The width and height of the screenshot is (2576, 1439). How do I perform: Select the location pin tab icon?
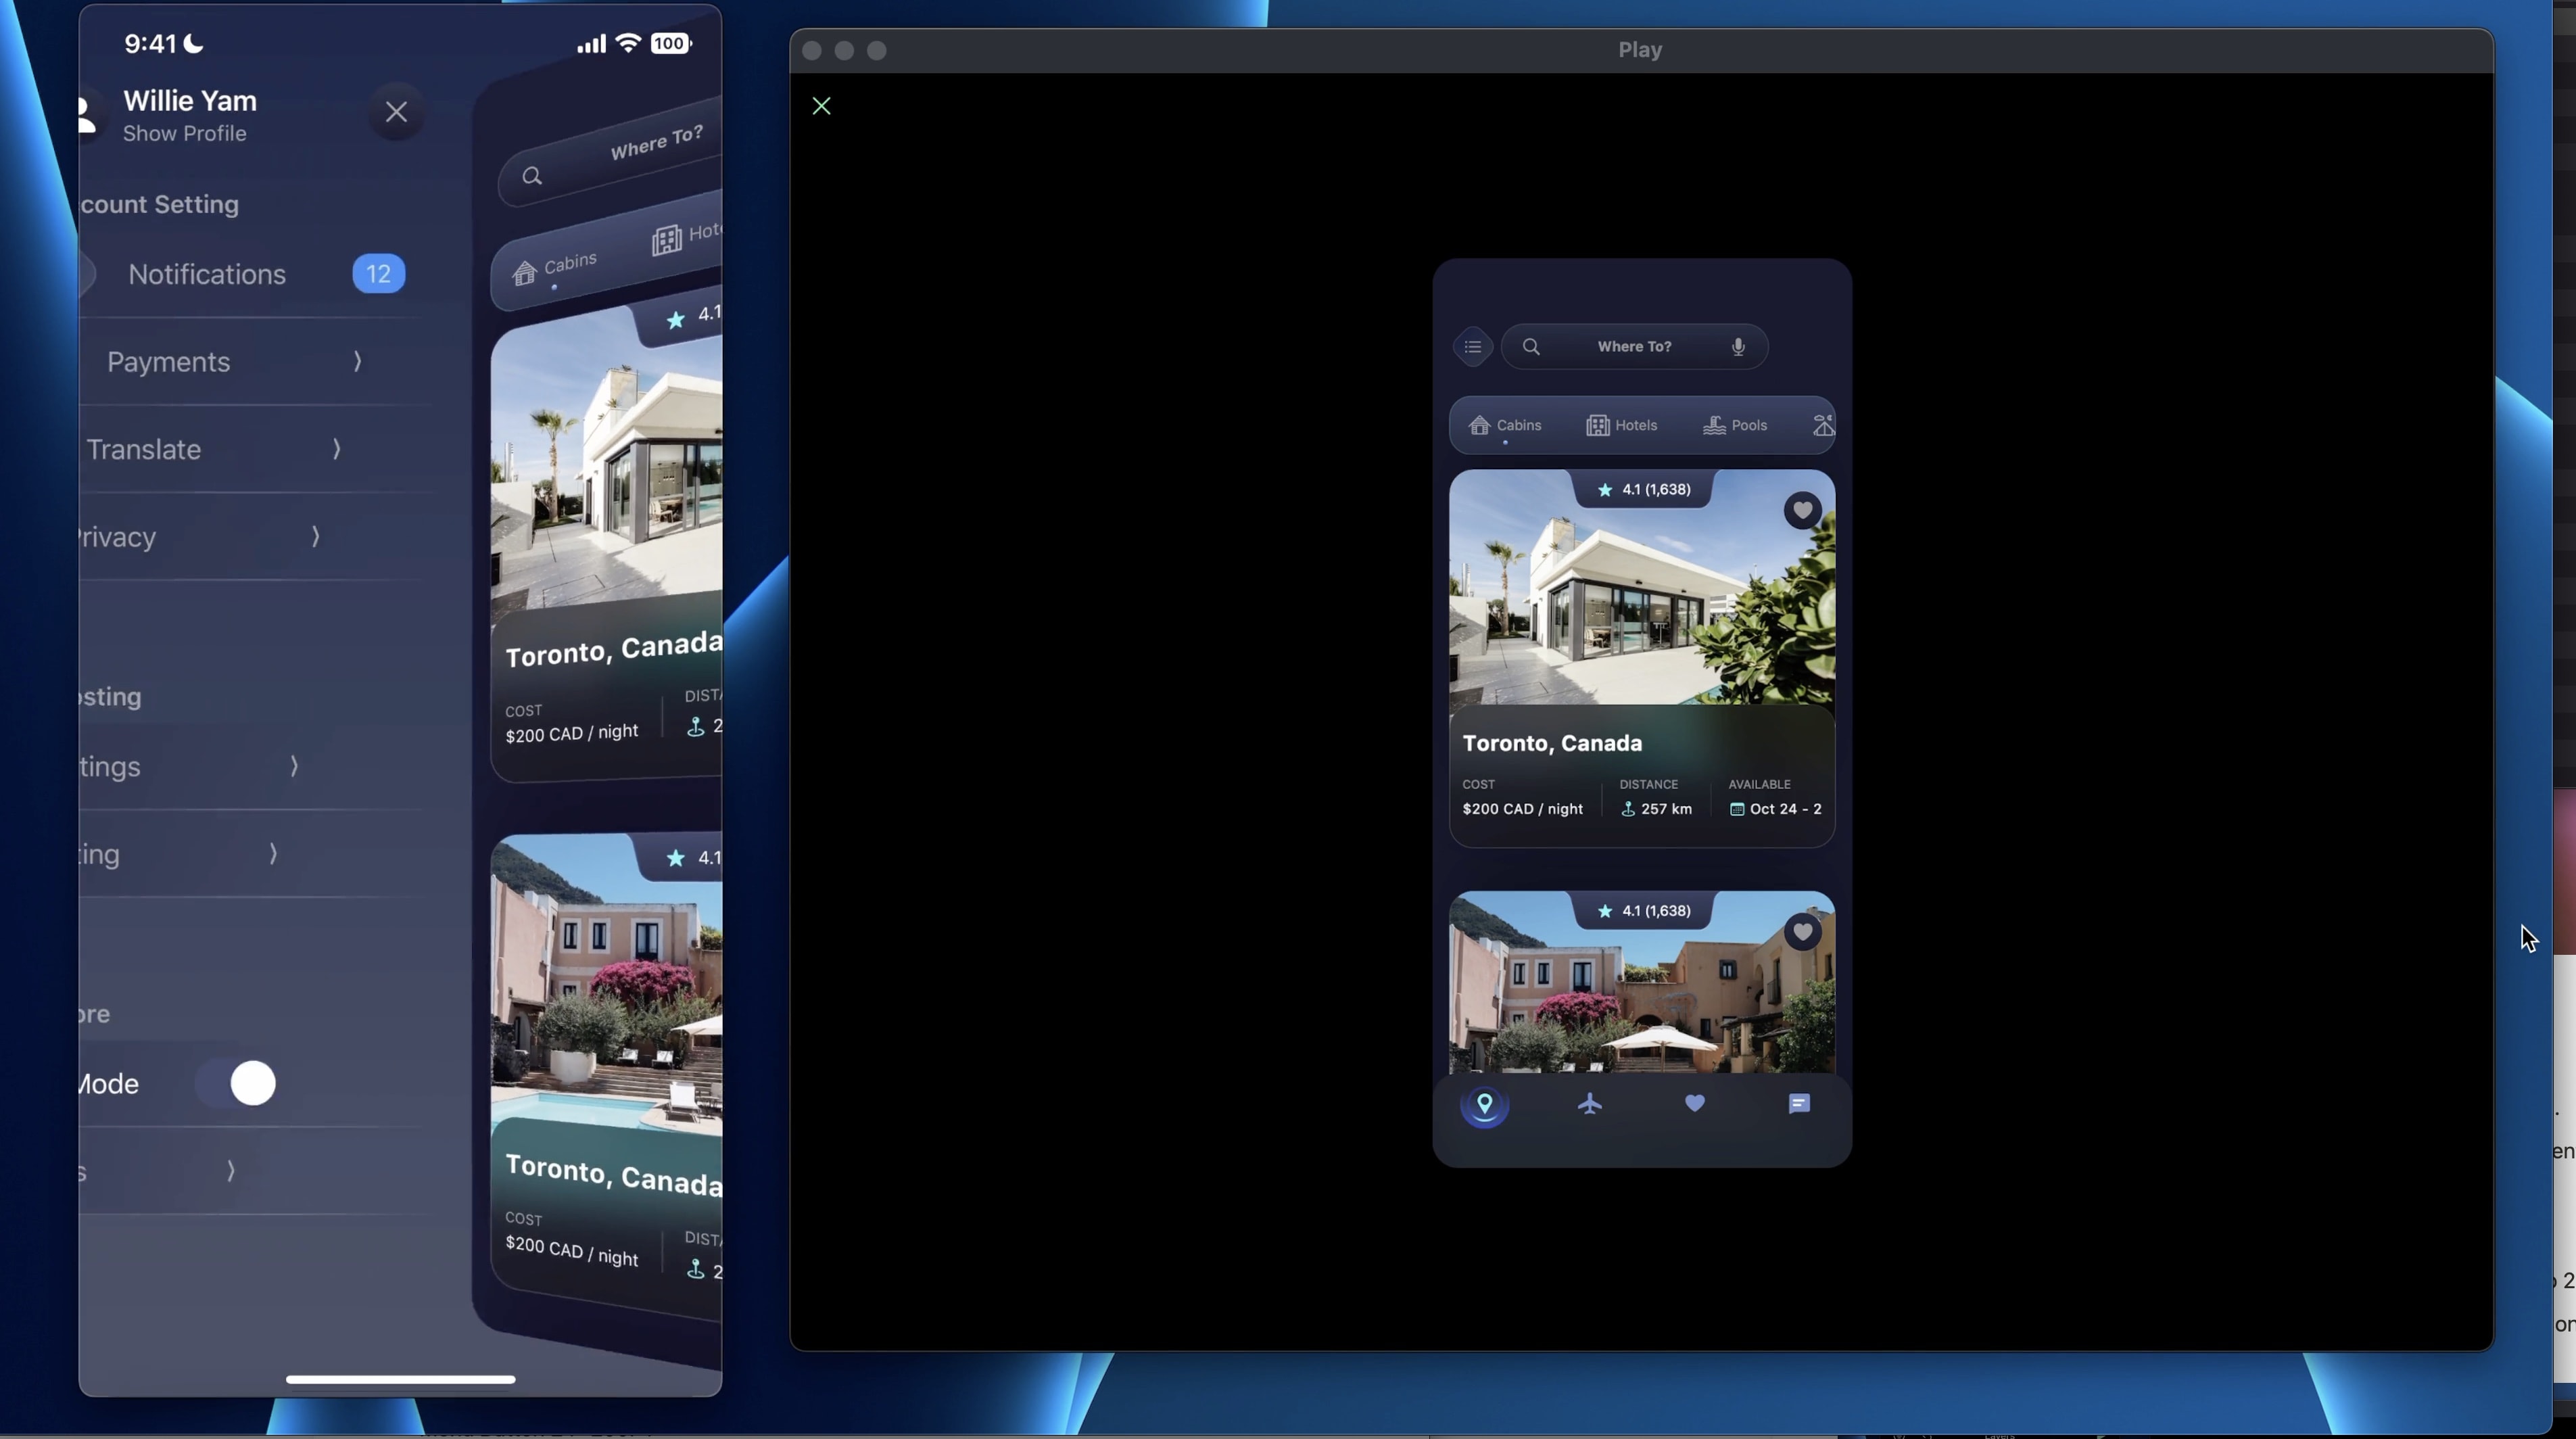click(1485, 1104)
